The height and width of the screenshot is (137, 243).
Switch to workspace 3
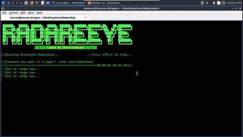17,3
